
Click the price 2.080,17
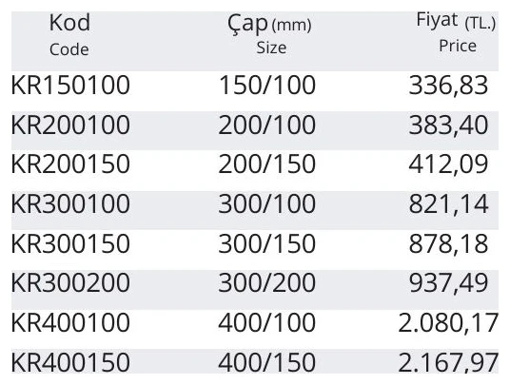pos(448,323)
